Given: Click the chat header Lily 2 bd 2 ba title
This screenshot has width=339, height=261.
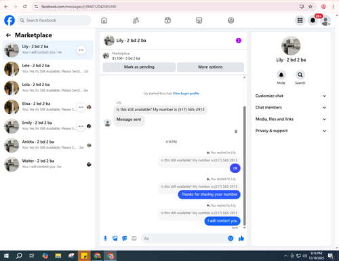Looking at the screenshot, I should 131,41.
